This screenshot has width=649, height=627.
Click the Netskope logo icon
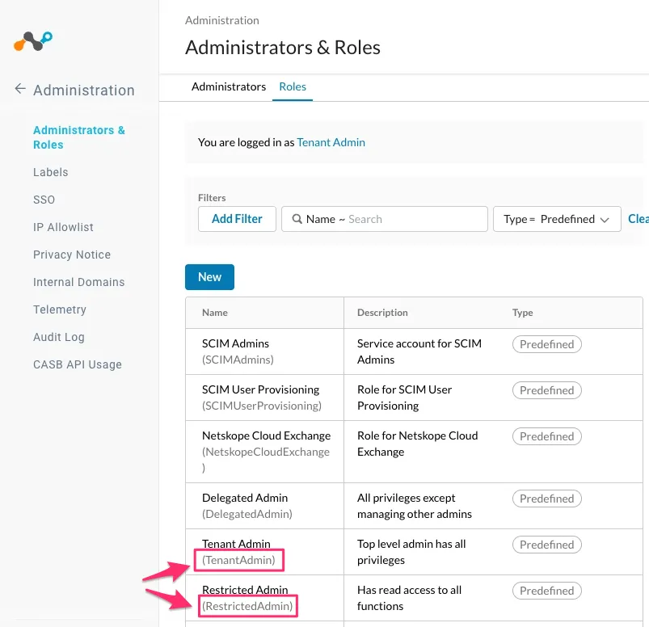coord(33,40)
